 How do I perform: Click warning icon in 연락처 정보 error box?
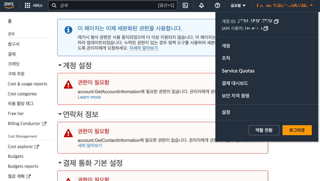pyautogui.click(x=68, y=133)
